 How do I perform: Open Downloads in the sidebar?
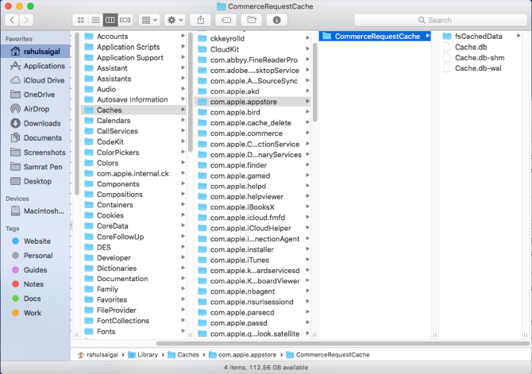[x=35, y=124]
